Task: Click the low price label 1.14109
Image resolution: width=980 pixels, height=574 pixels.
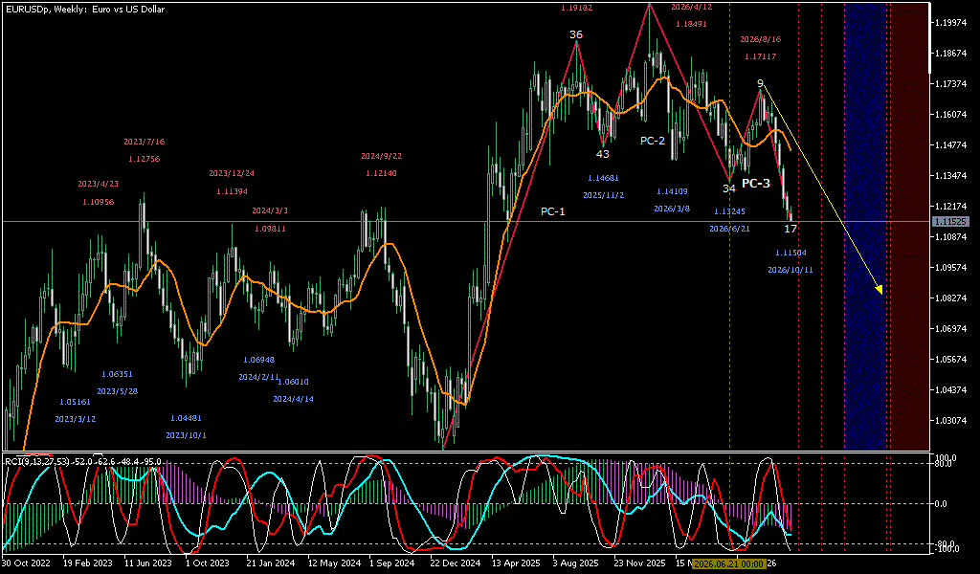Action: pos(673,191)
